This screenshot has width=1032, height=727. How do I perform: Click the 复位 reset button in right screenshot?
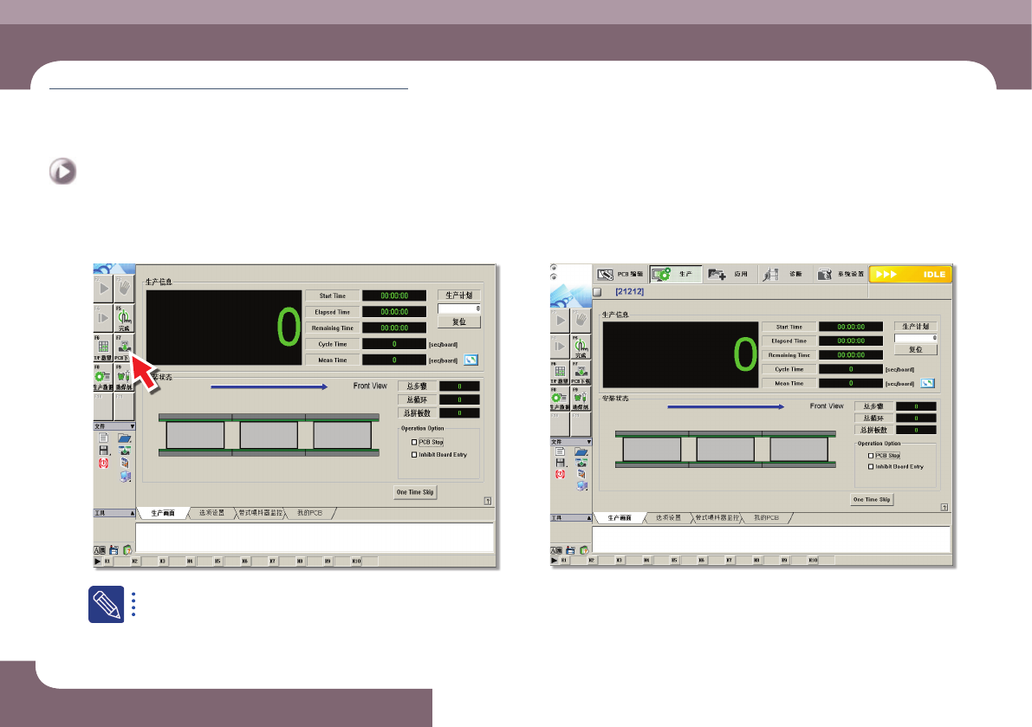coord(916,349)
